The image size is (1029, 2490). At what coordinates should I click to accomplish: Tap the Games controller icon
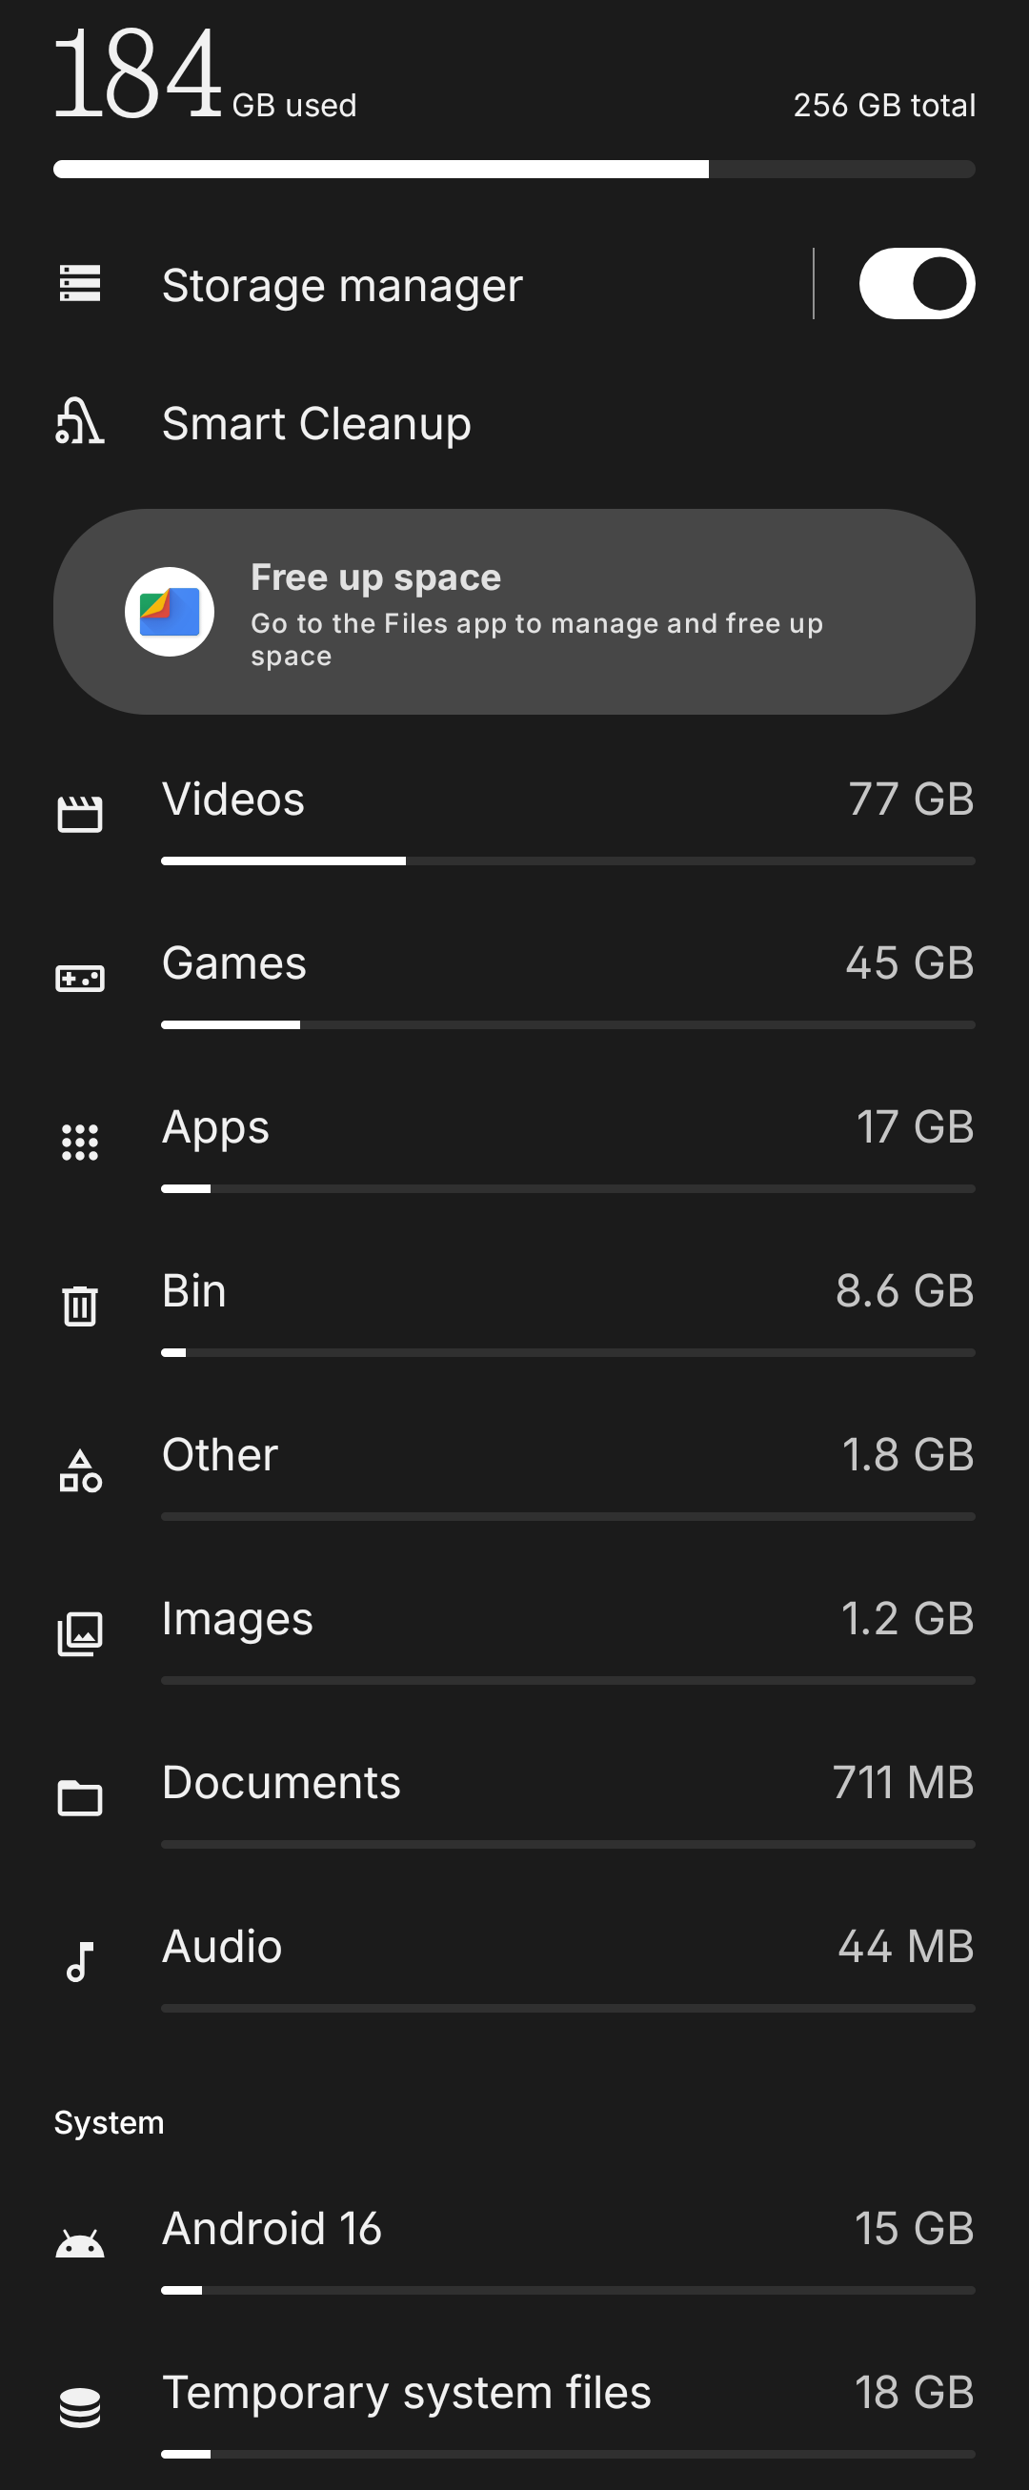pos(80,979)
